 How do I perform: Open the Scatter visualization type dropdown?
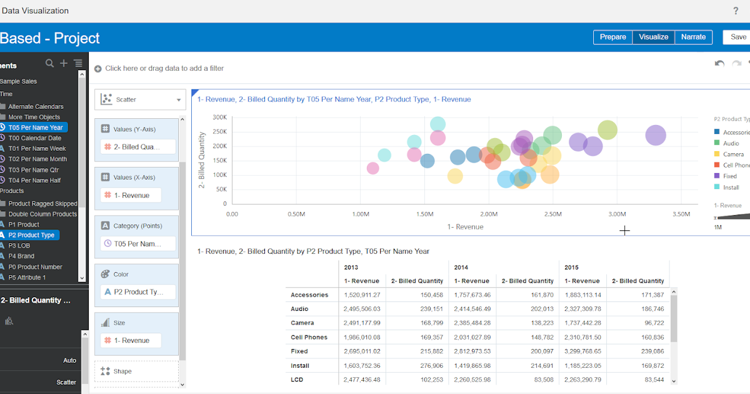[x=140, y=99]
